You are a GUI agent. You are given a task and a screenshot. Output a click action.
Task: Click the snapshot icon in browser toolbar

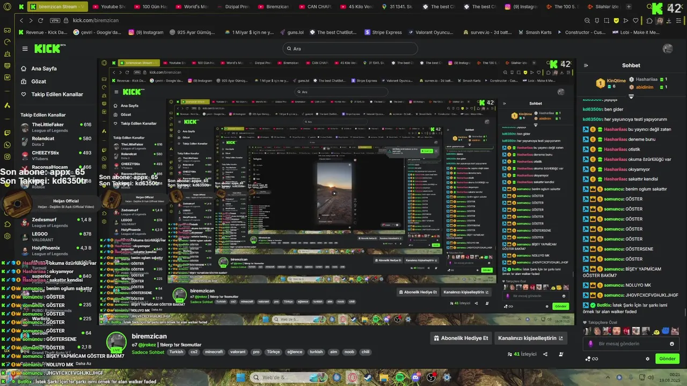coord(606,20)
